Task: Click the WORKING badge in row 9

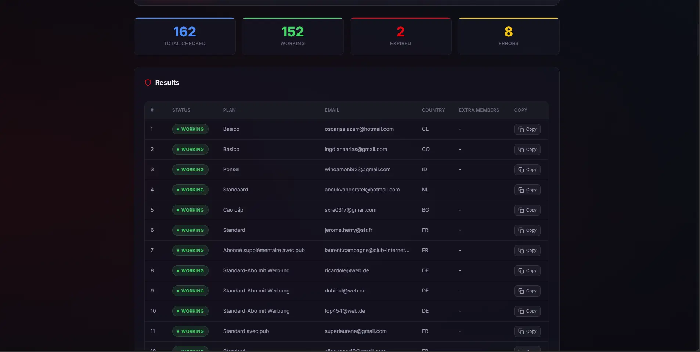Action: (190, 291)
